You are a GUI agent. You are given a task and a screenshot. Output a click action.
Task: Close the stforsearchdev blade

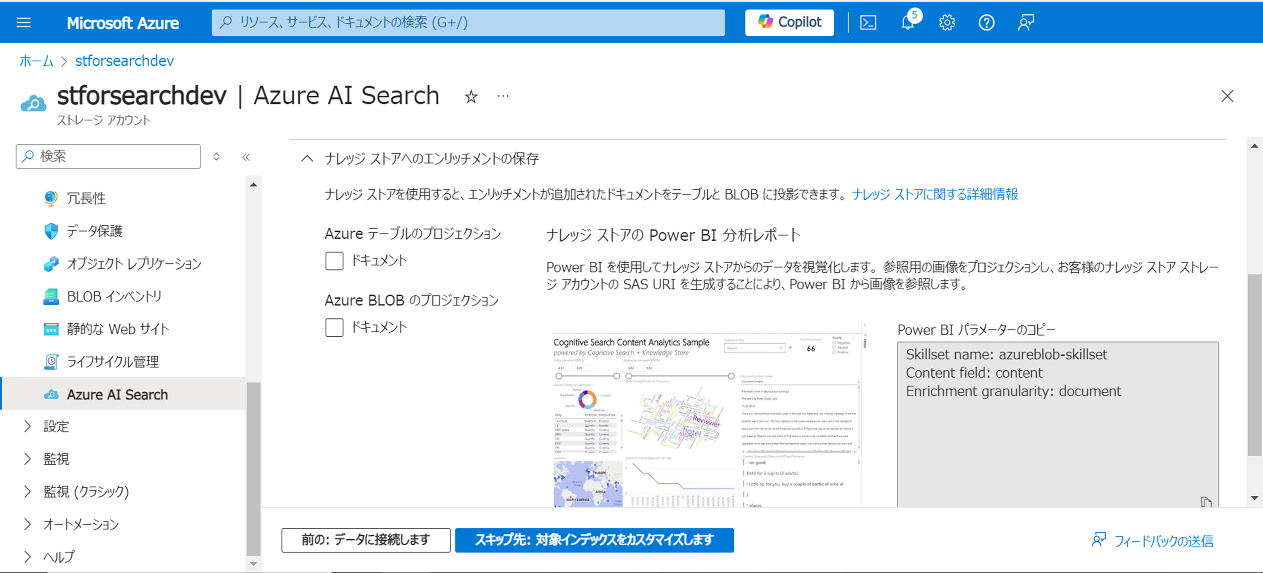[x=1227, y=96]
